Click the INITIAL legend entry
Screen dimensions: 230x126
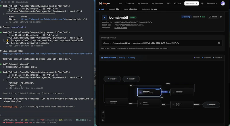coord(197,58)
